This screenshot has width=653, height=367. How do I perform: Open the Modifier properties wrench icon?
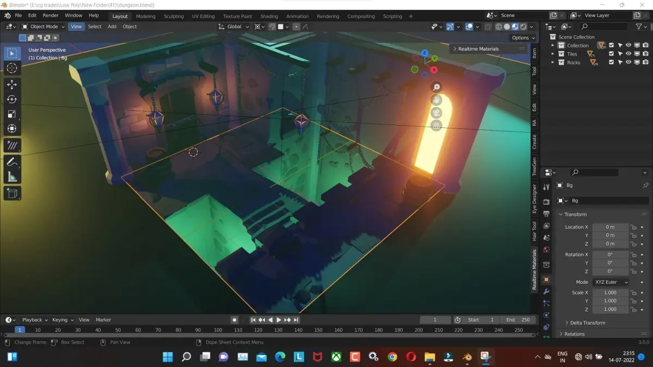click(546, 291)
